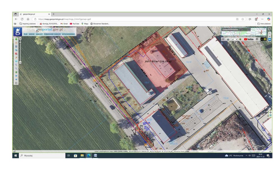Click the printer icon in the top-right map toolbar

(x=228, y=39)
